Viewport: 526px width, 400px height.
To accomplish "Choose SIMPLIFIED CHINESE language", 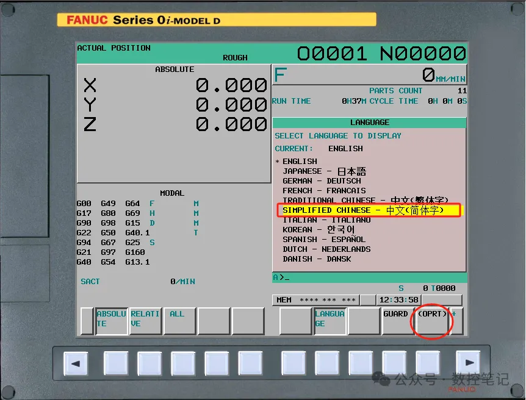I will 363,210.
